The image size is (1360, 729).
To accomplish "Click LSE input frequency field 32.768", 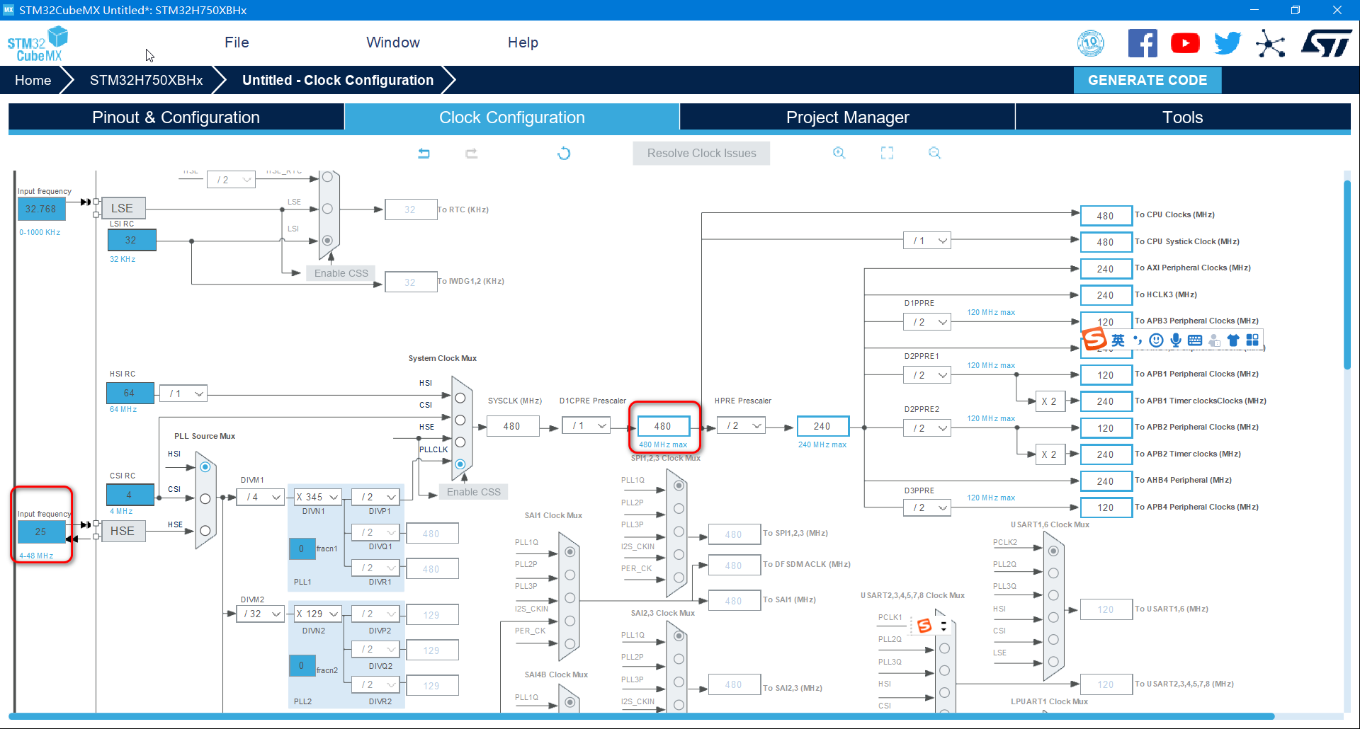I will 41,209.
